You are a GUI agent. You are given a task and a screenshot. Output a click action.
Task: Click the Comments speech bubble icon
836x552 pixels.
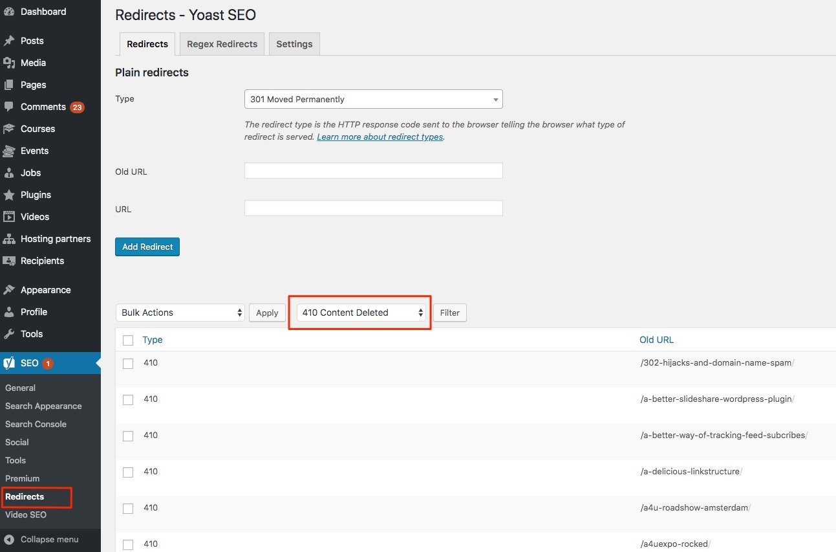(x=9, y=107)
